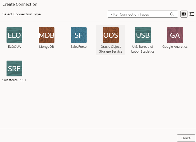This screenshot has height=142, width=196.
Task: Click the Oracle Object Storage Service label
Action: [111, 49]
